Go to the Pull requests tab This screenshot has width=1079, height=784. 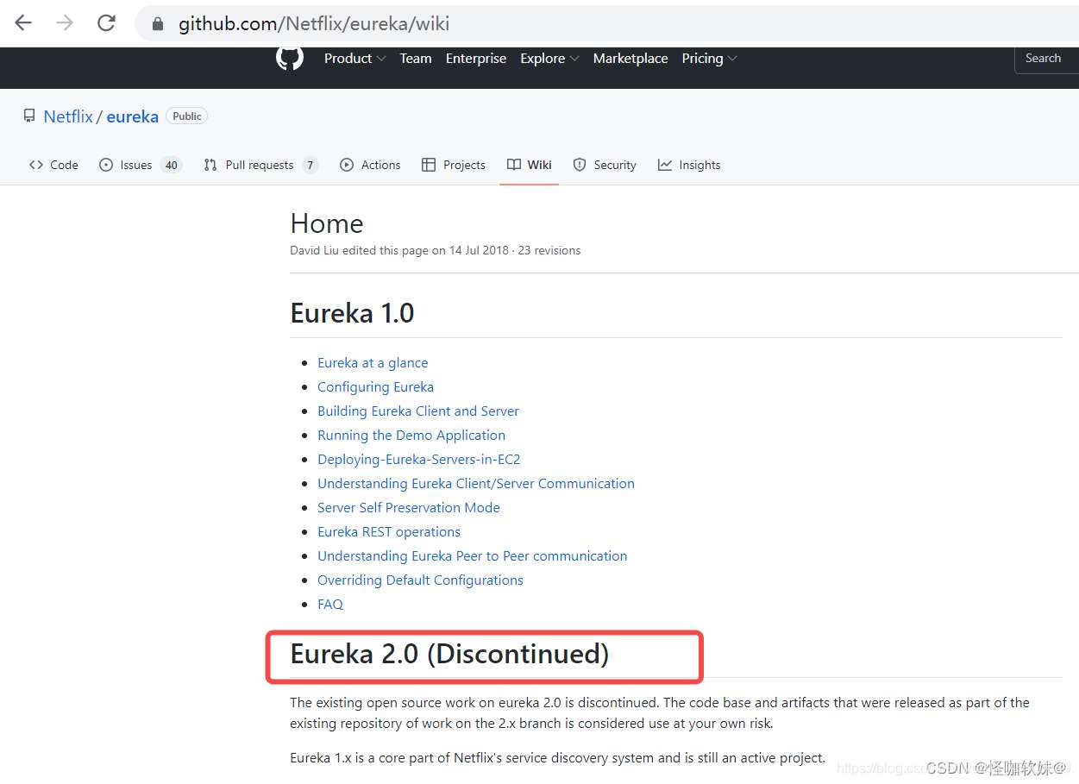coord(259,165)
